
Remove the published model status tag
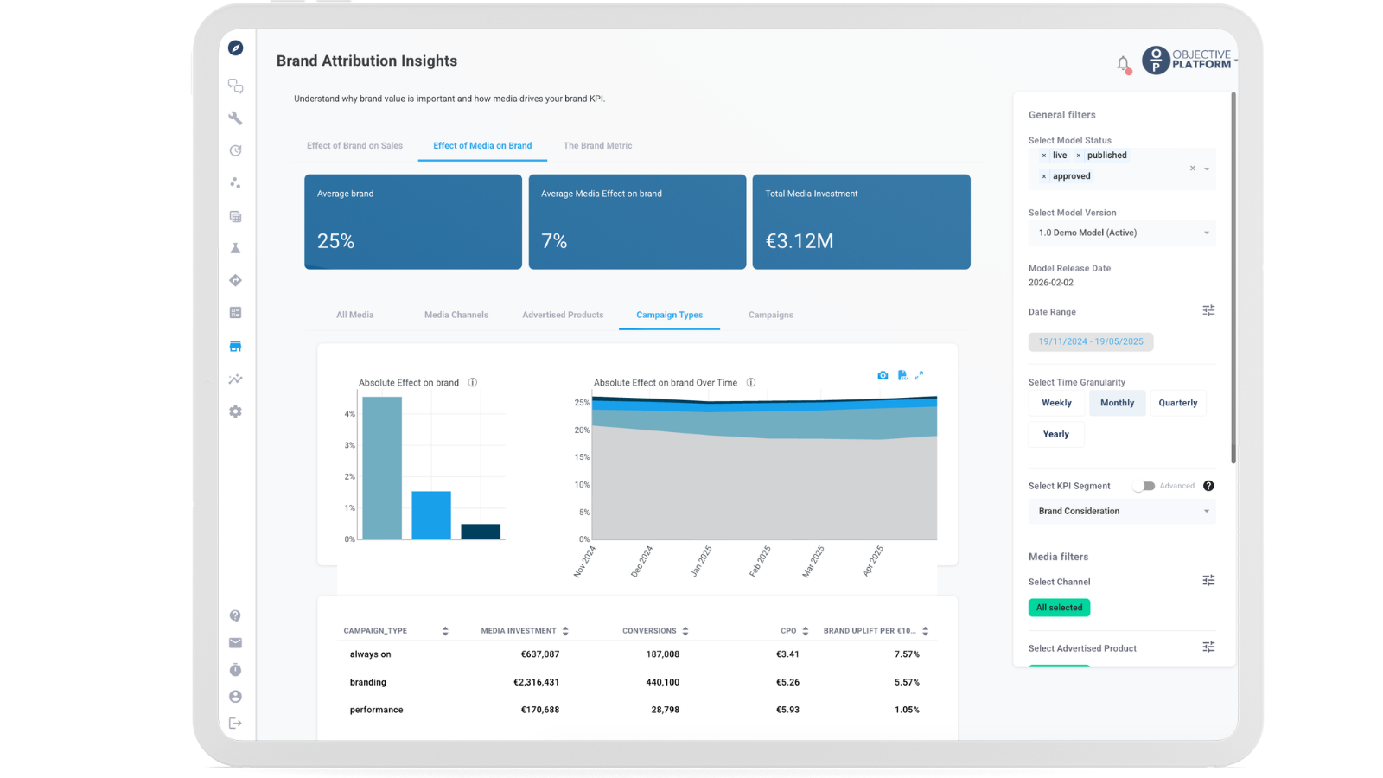[x=1079, y=156]
